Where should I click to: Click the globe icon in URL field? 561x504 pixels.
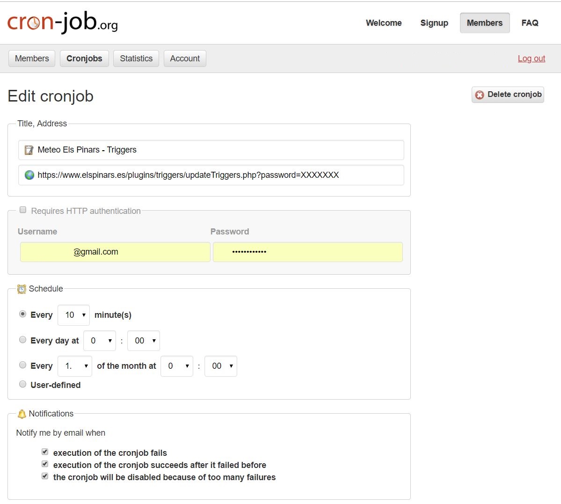pos(29,175)
